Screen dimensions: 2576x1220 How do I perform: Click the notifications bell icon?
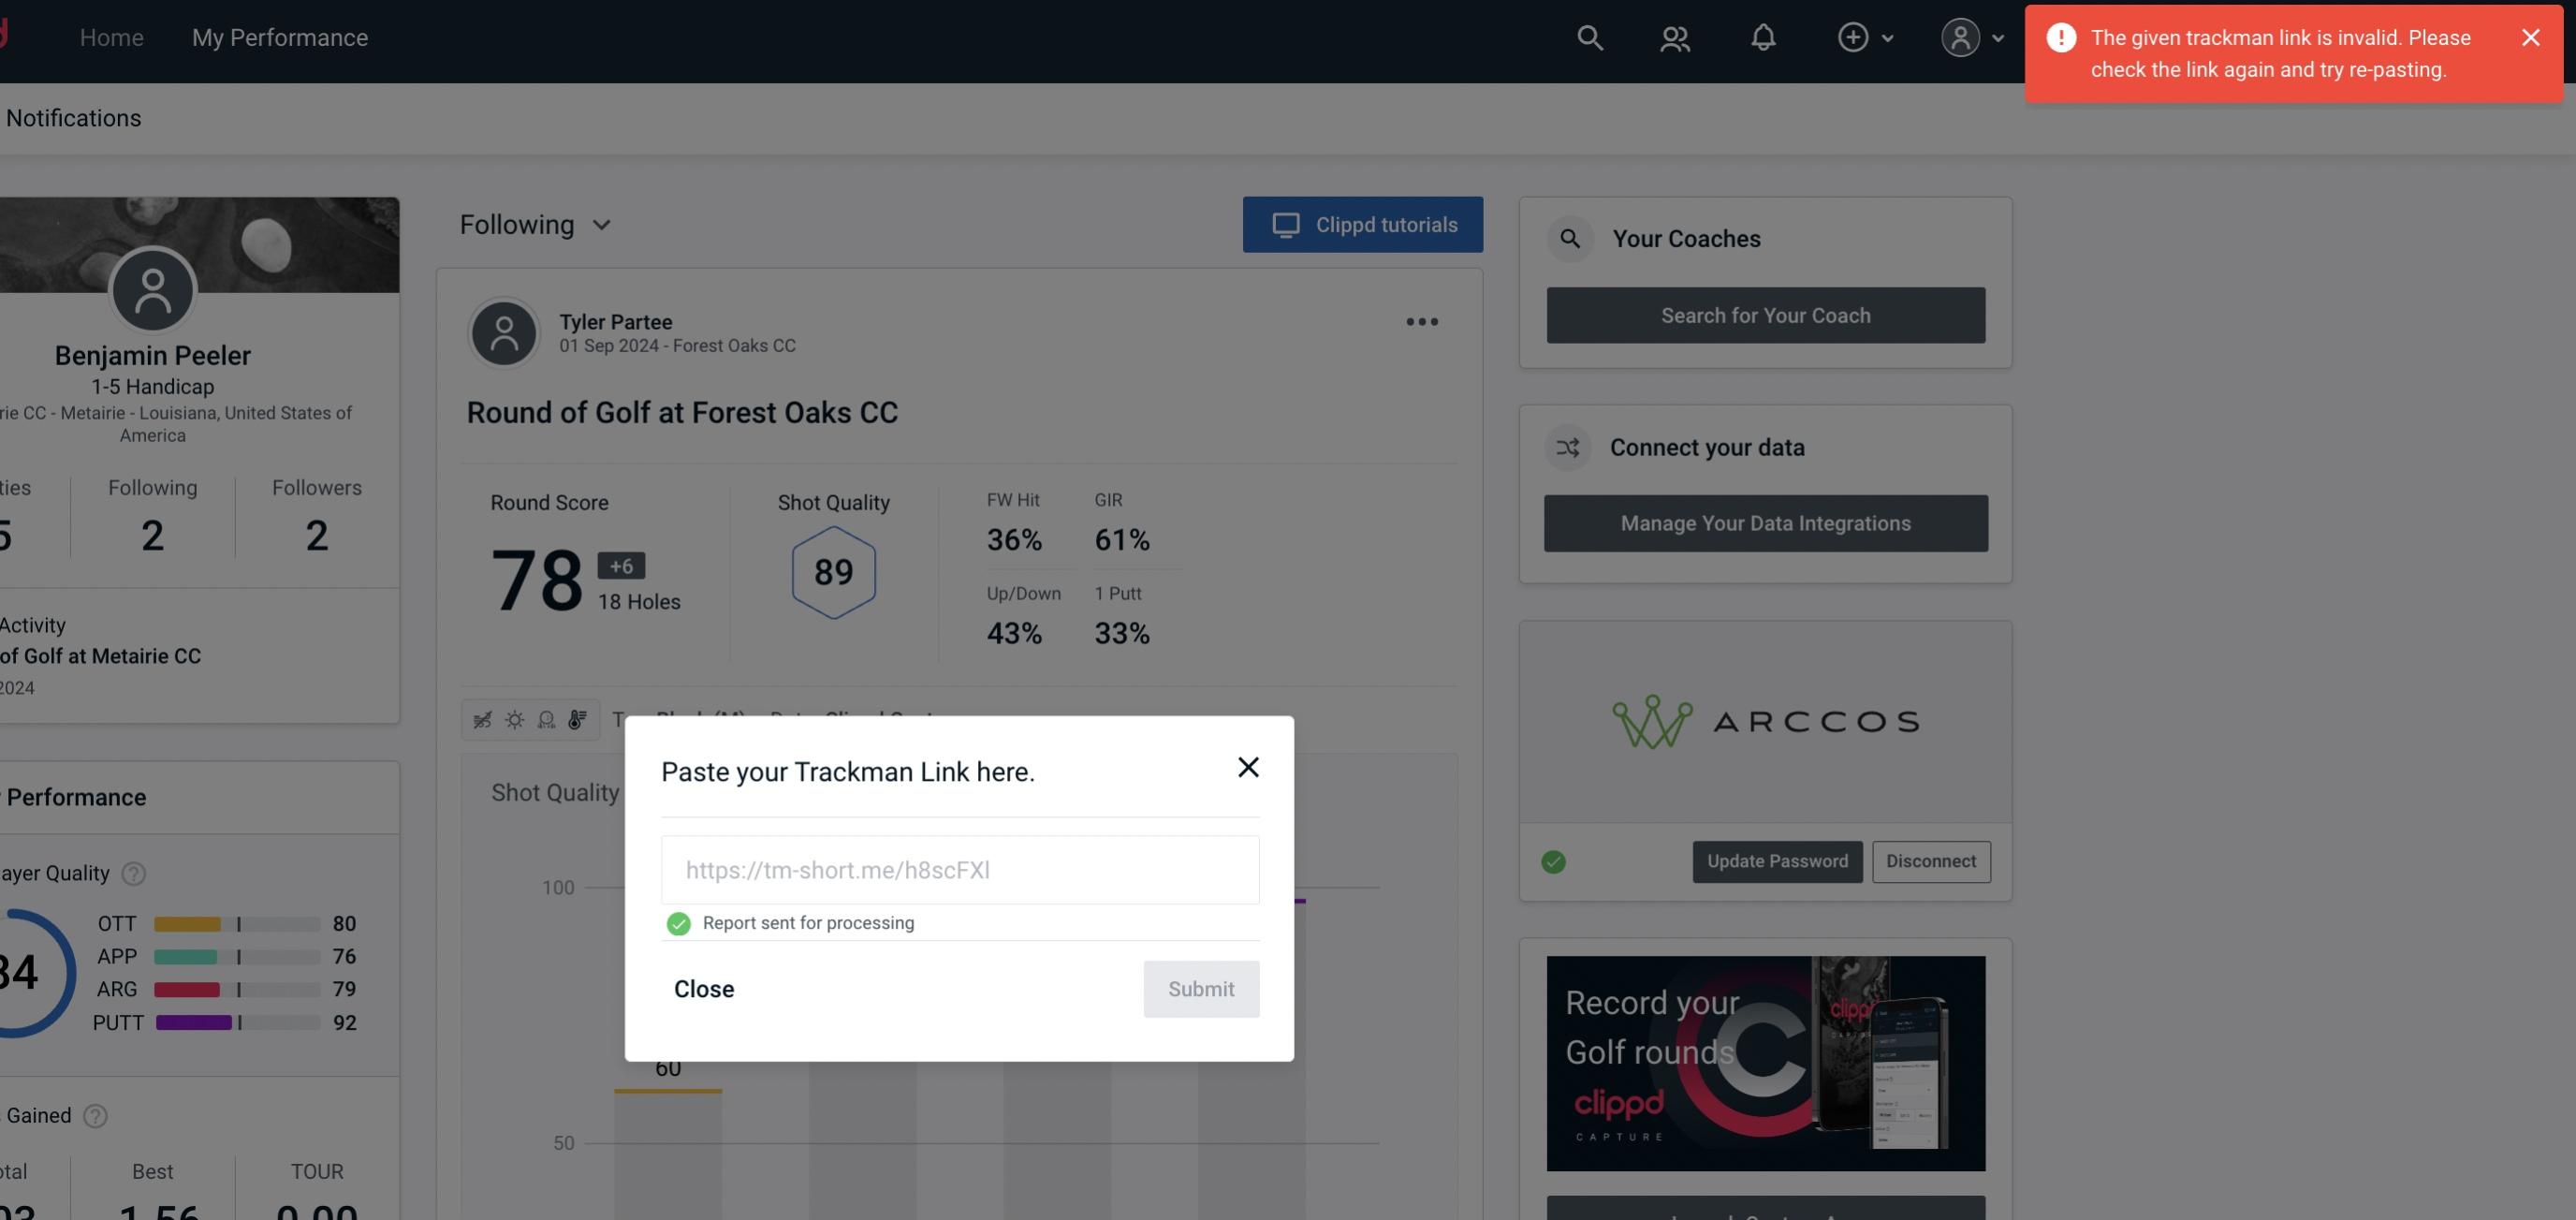[1764, 37]
